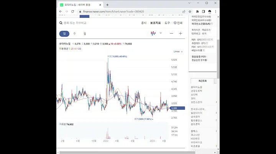Open 비츠로셀 in recent list

(x=195, y=146)
